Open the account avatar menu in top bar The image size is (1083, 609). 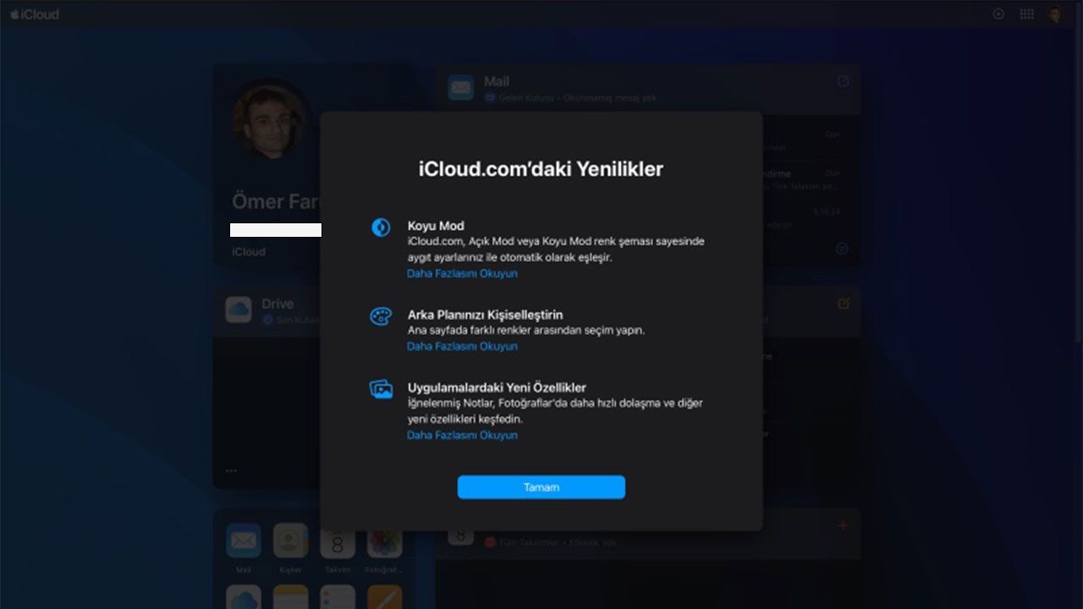click(x=1055, y=14)
